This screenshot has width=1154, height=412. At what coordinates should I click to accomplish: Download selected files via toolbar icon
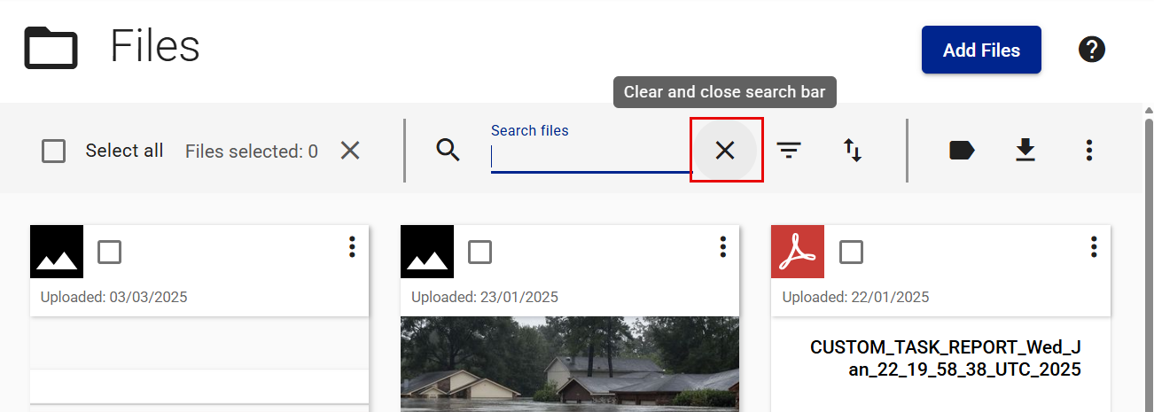point(1025,151)
